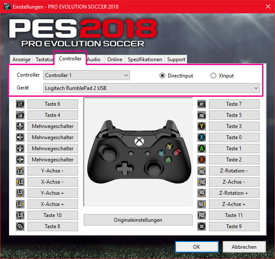
Task: Cancel with the Abbrechen button
Action: point(244,247)
